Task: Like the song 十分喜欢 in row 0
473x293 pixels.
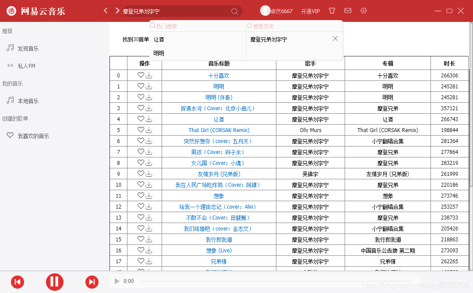Action: [141, 75]
